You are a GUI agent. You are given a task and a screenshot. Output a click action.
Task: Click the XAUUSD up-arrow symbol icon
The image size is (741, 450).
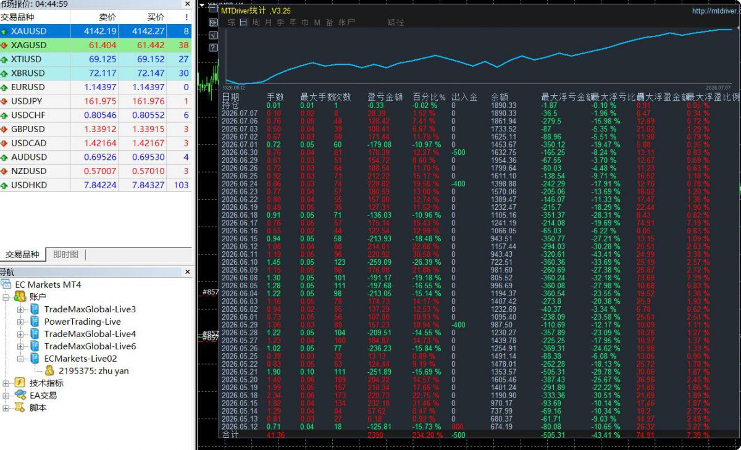tap(5, 31)
